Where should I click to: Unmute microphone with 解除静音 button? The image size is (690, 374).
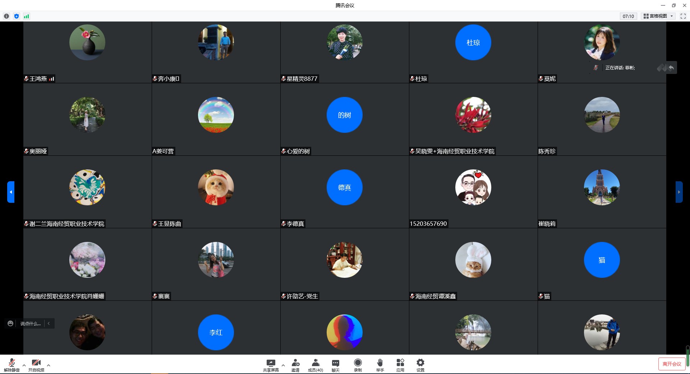11,365
